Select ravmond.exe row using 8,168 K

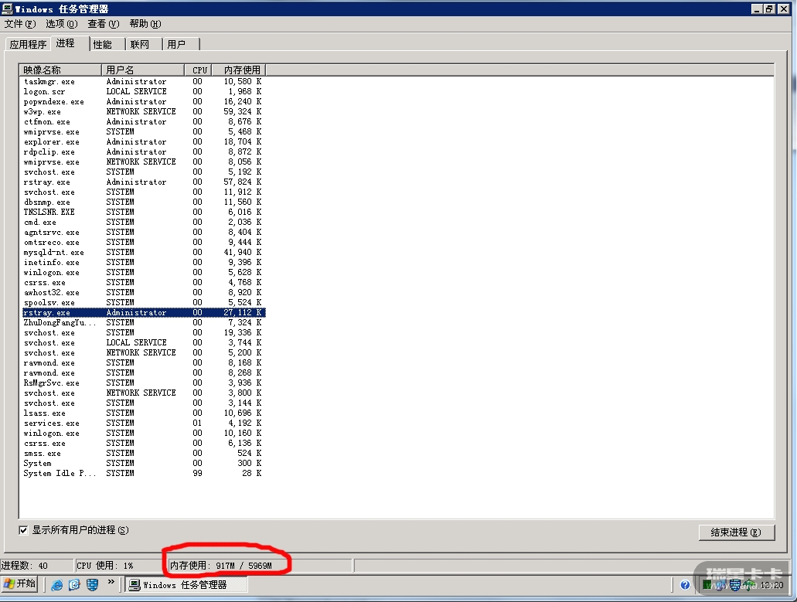(x=143, y=363)
